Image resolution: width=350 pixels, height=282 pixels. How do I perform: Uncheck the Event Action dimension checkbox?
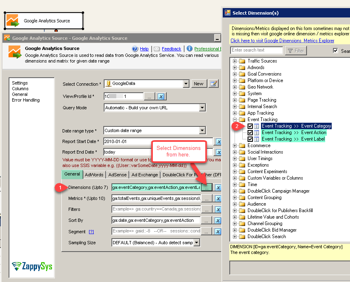[x=250, y=132]
